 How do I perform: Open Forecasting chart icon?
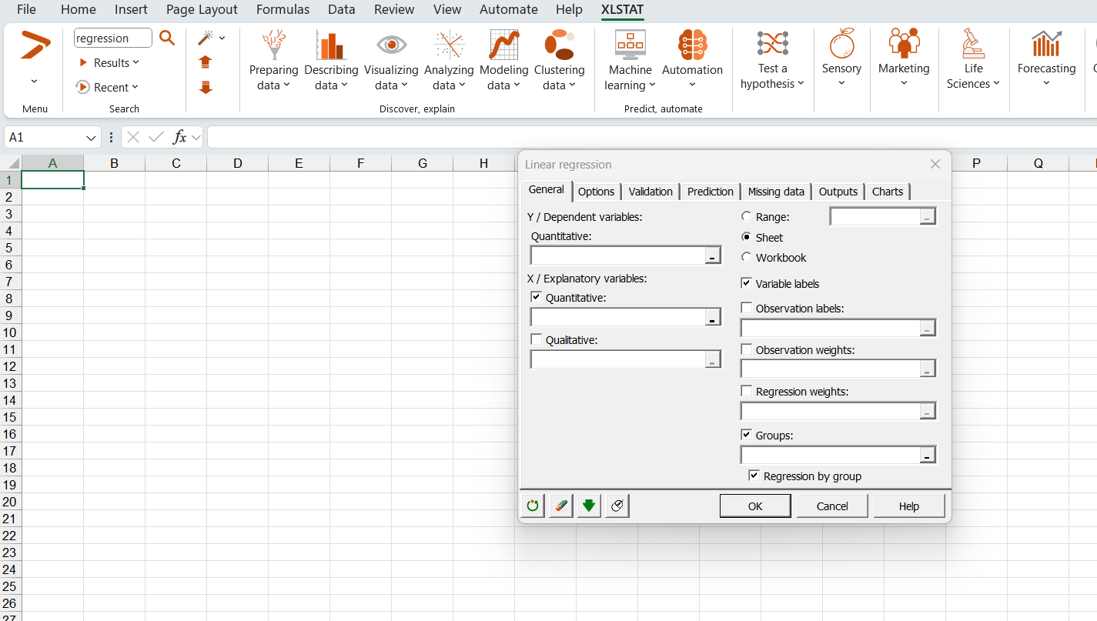point(1046,44)
